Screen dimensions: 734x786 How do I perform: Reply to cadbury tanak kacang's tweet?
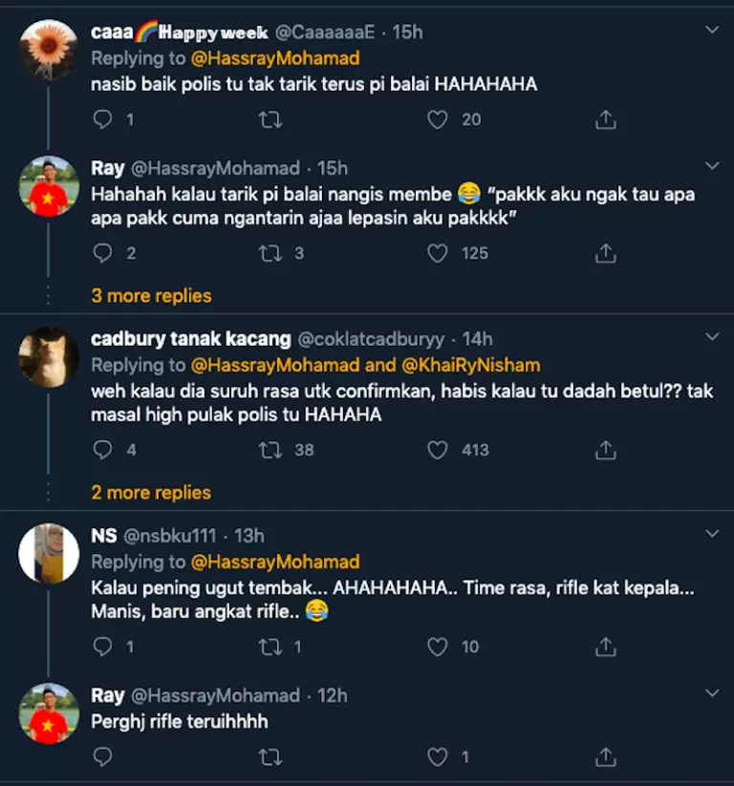click(x=105, y=449)
